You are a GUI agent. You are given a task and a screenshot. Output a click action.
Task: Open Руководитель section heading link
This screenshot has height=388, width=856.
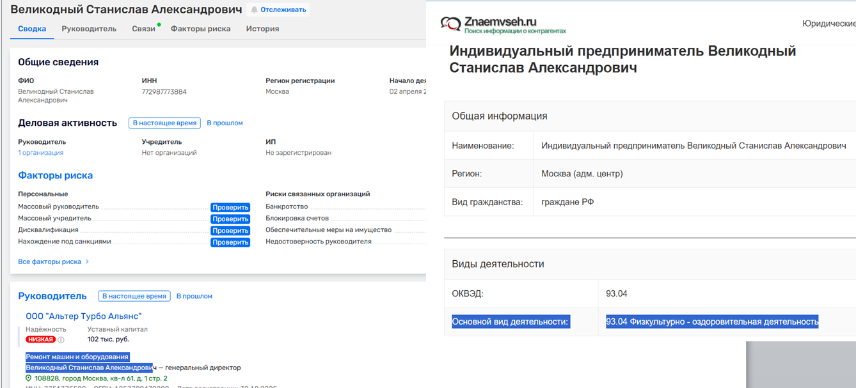pyautogui.click(x=52, y=296)
